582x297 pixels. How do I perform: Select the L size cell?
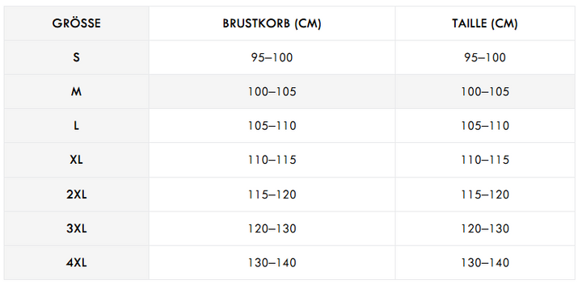77,126
